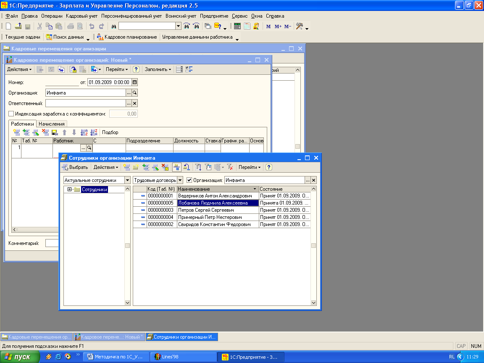Click the Open file icon in main toolbar

(x=18, y=26)
